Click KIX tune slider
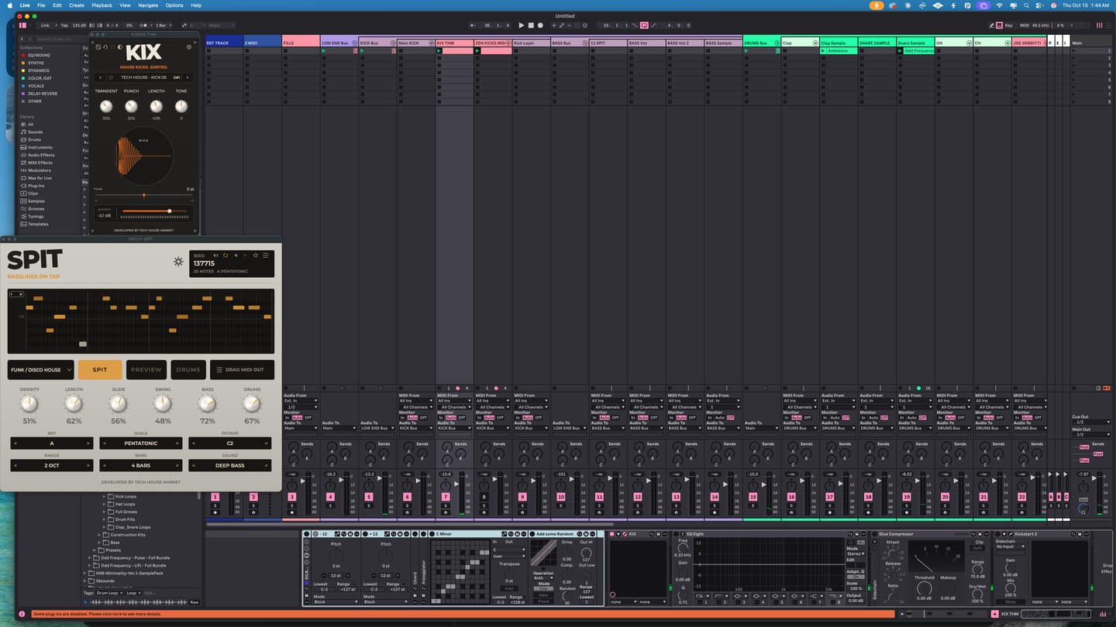Viewport: 1116px width, 627px height. coord(143,195)
